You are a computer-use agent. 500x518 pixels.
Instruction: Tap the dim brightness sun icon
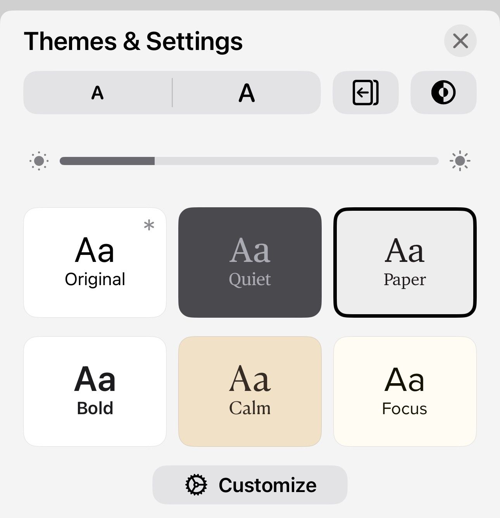point(39,161)
